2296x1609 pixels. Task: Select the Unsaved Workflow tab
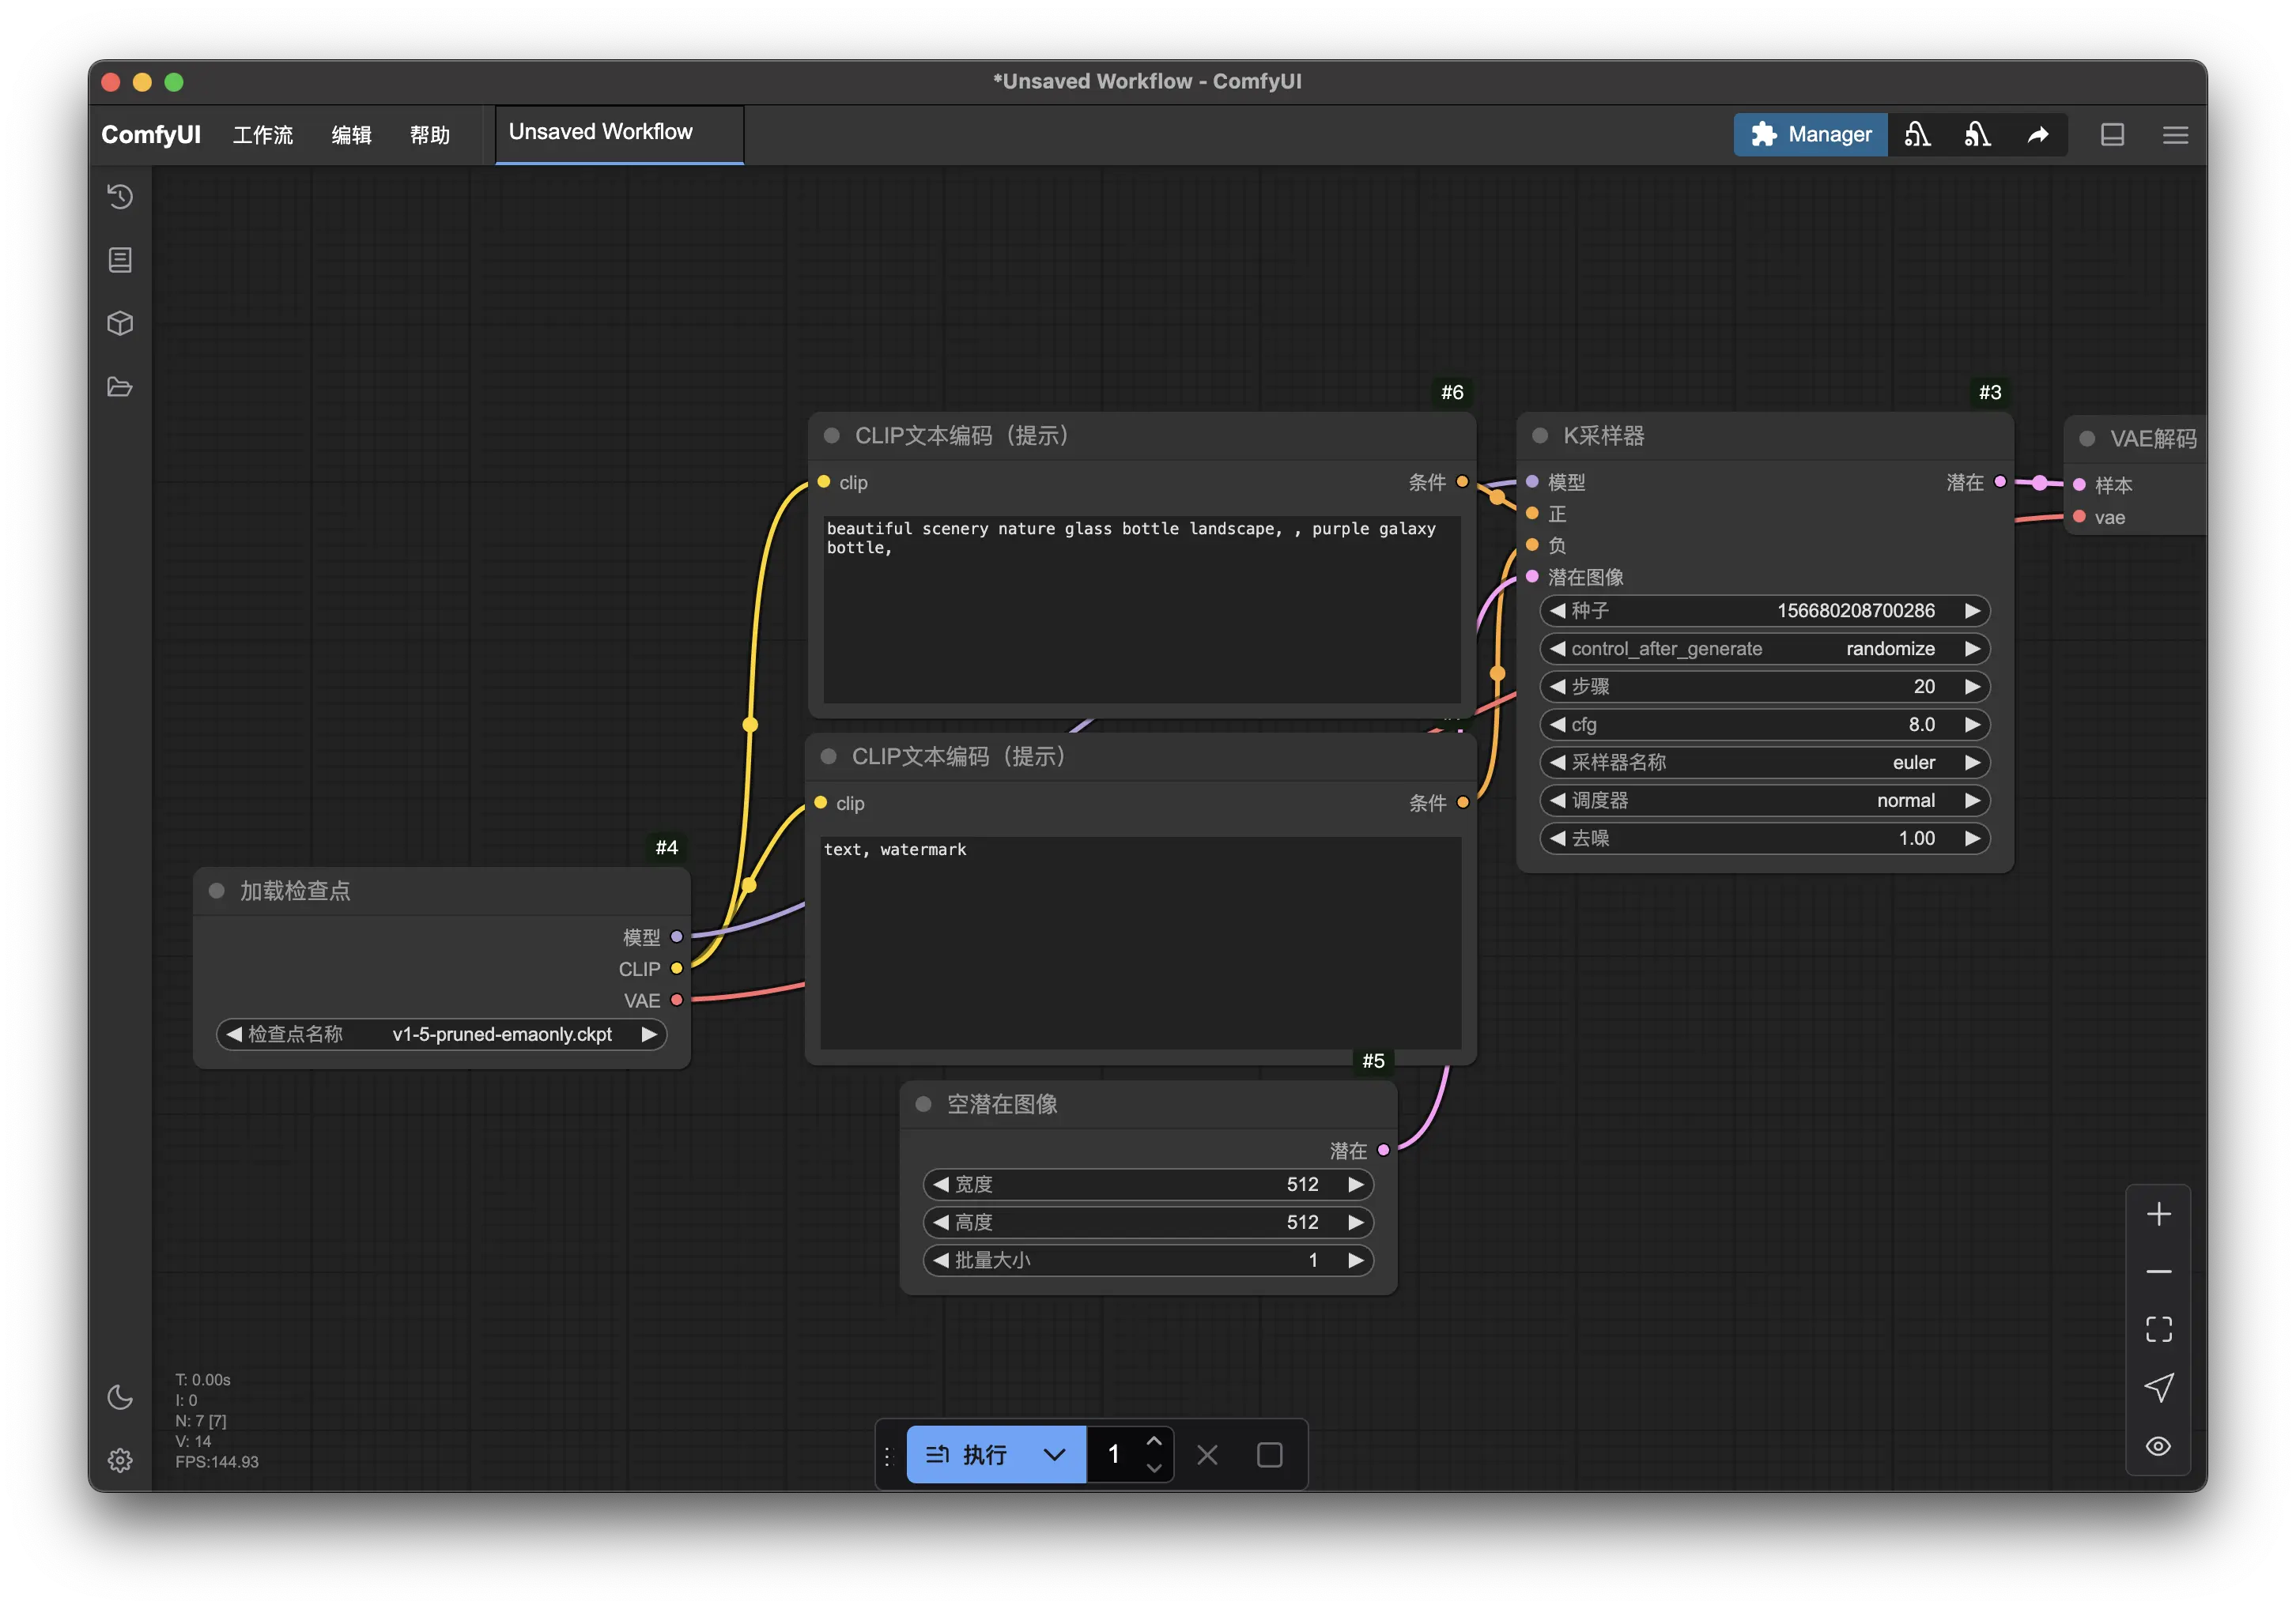click(600, 133)
